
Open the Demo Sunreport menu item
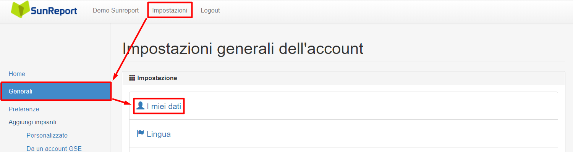[x=116, y=10]
